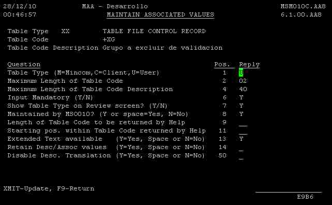Click the Reply column header
Image resolution: width=332 pixels, height=205 pixels.
point(249,64)
